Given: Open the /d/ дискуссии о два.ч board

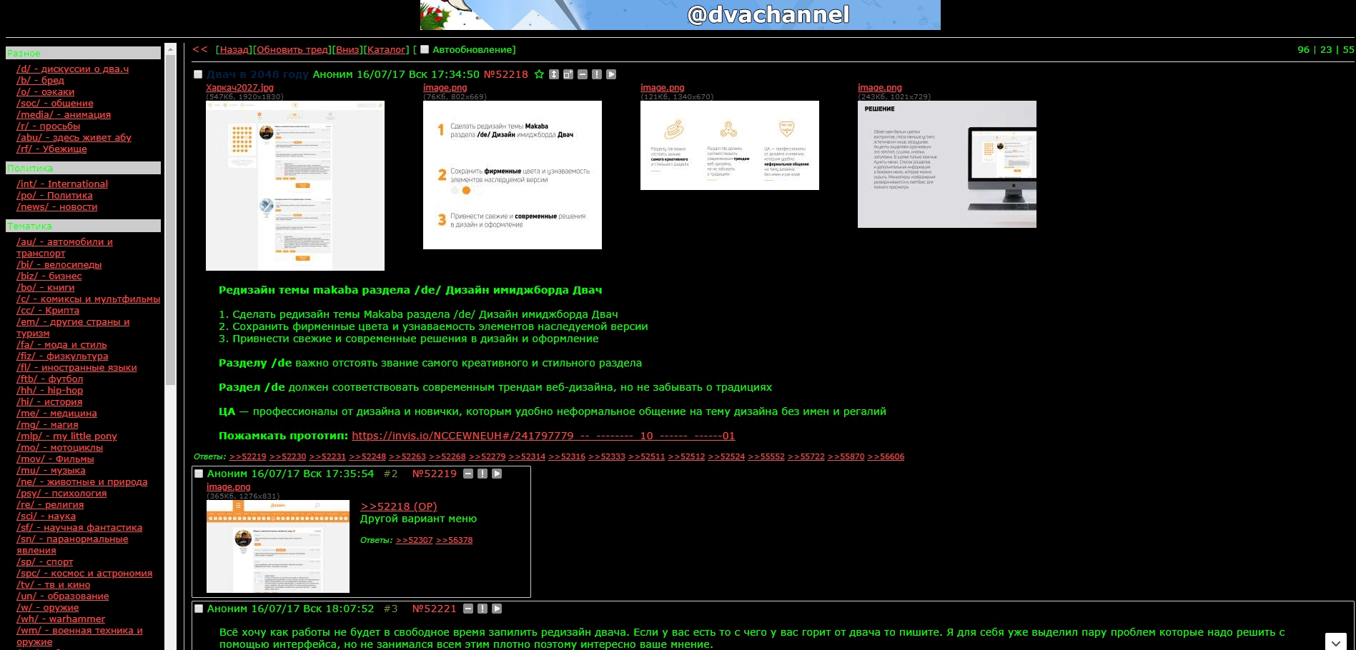Looking at the screenshot, I should coord(73,69).
